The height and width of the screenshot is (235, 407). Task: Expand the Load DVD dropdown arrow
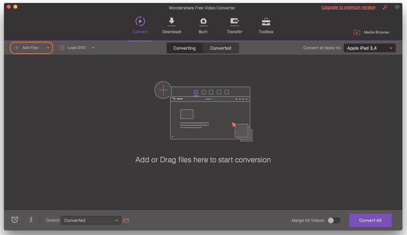pyautogui.click(x=93, y=48)
